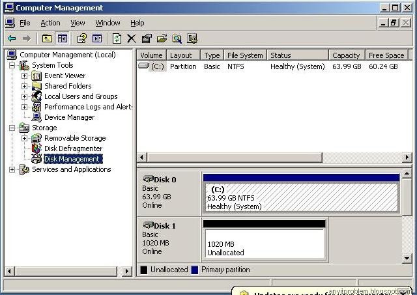Open the View menu

(x=78, y=23)
